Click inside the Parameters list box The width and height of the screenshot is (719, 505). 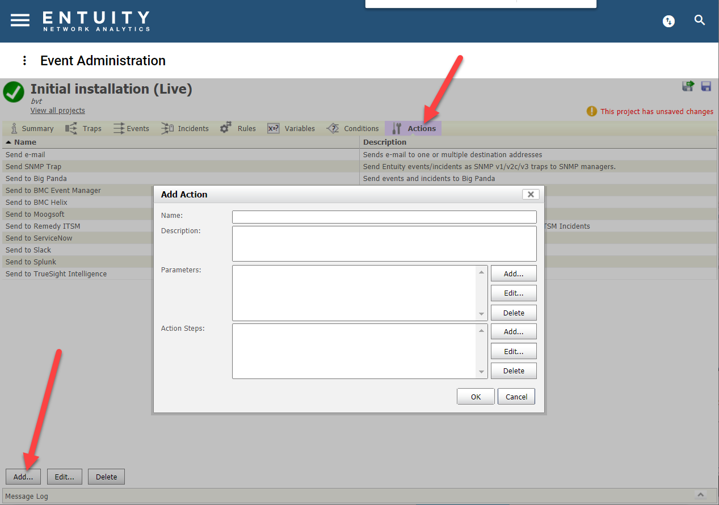[x=355, y=293]
